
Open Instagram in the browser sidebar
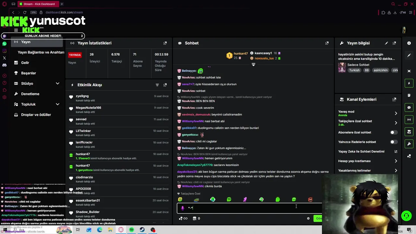tap(4, 51)
